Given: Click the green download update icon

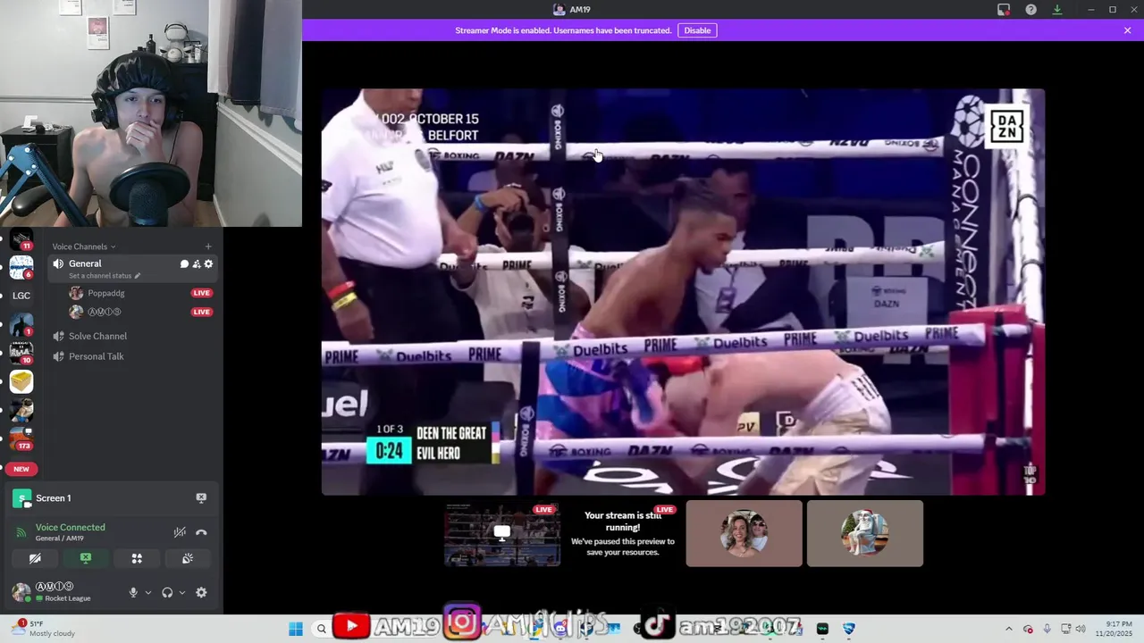Looking at the screenshot, I should pos(1056,10).
